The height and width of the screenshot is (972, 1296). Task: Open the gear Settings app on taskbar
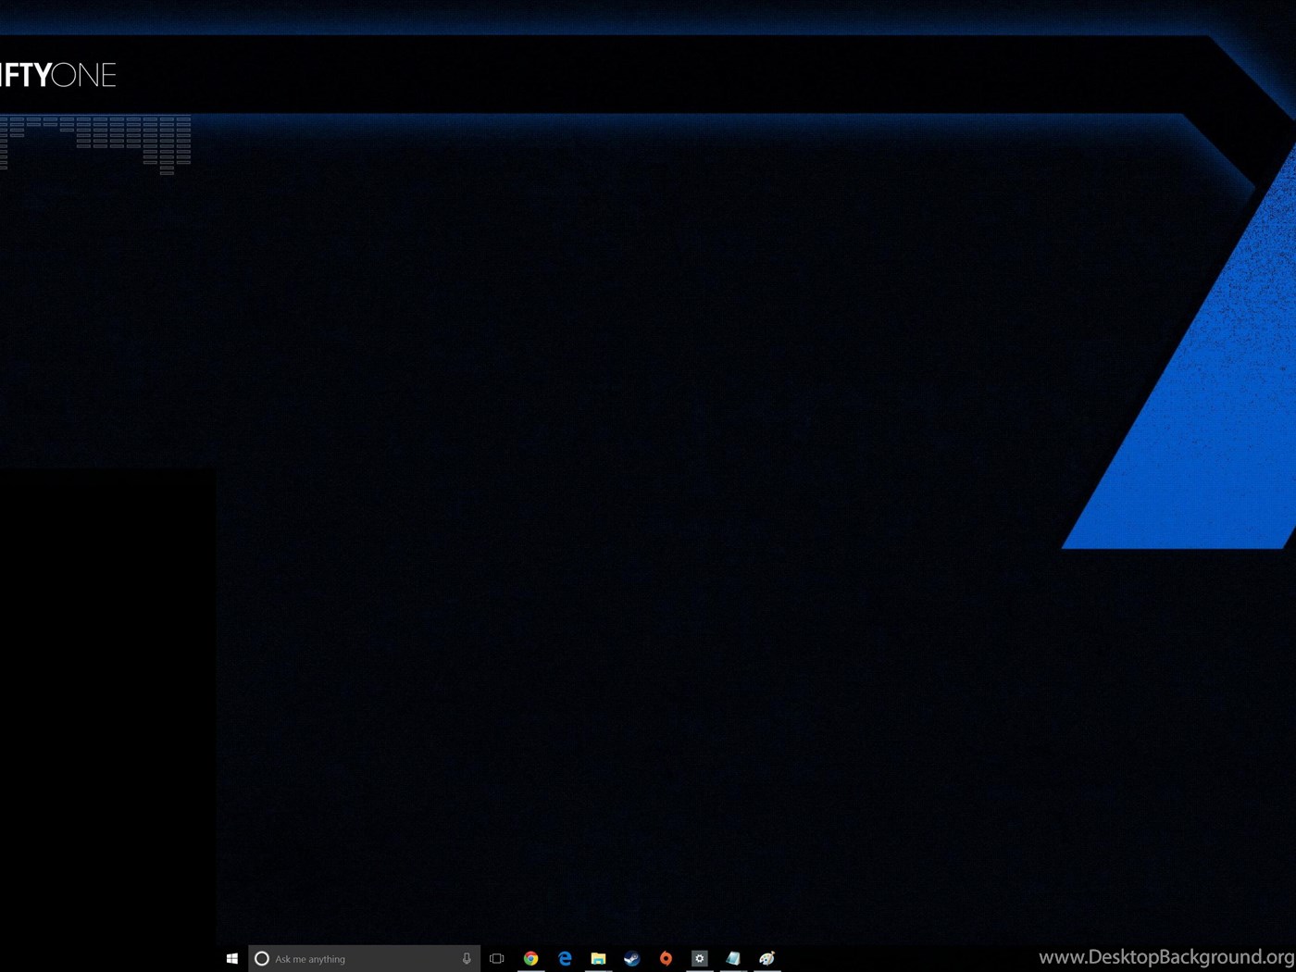699,959
